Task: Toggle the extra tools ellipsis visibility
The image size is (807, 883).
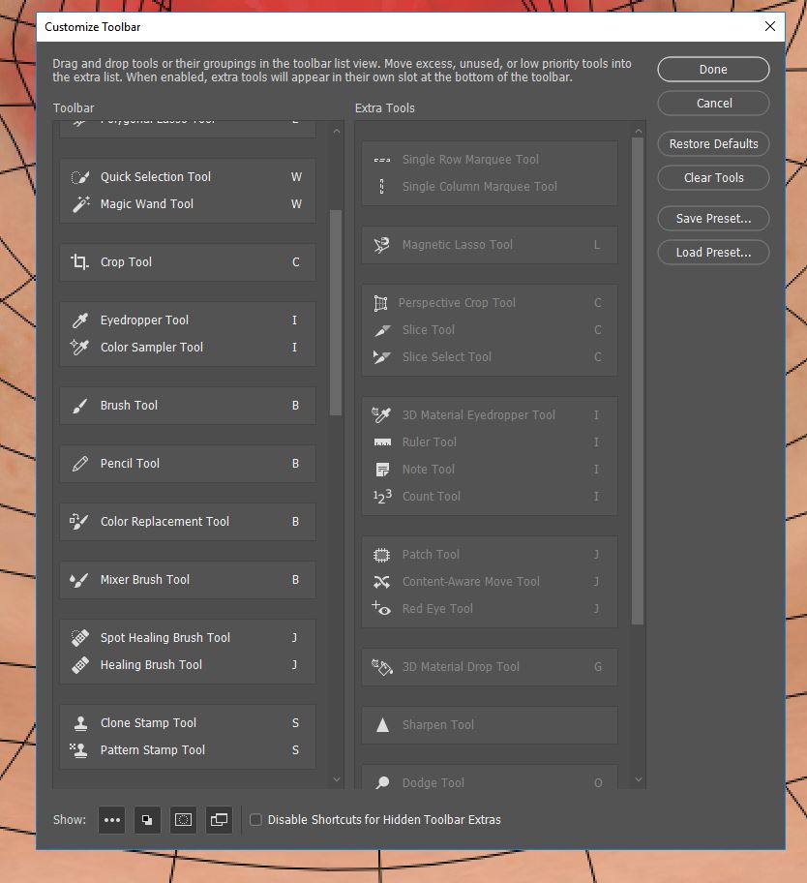Action: click(111, 819)
